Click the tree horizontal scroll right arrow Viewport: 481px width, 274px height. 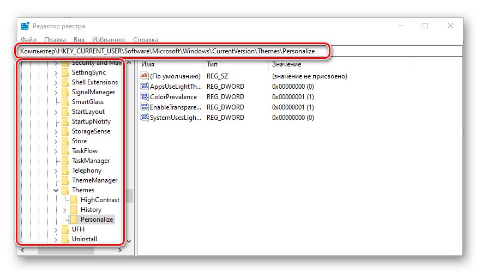click(119, 251)
